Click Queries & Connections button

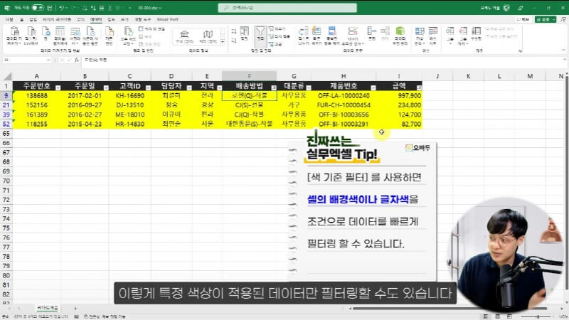151,29
